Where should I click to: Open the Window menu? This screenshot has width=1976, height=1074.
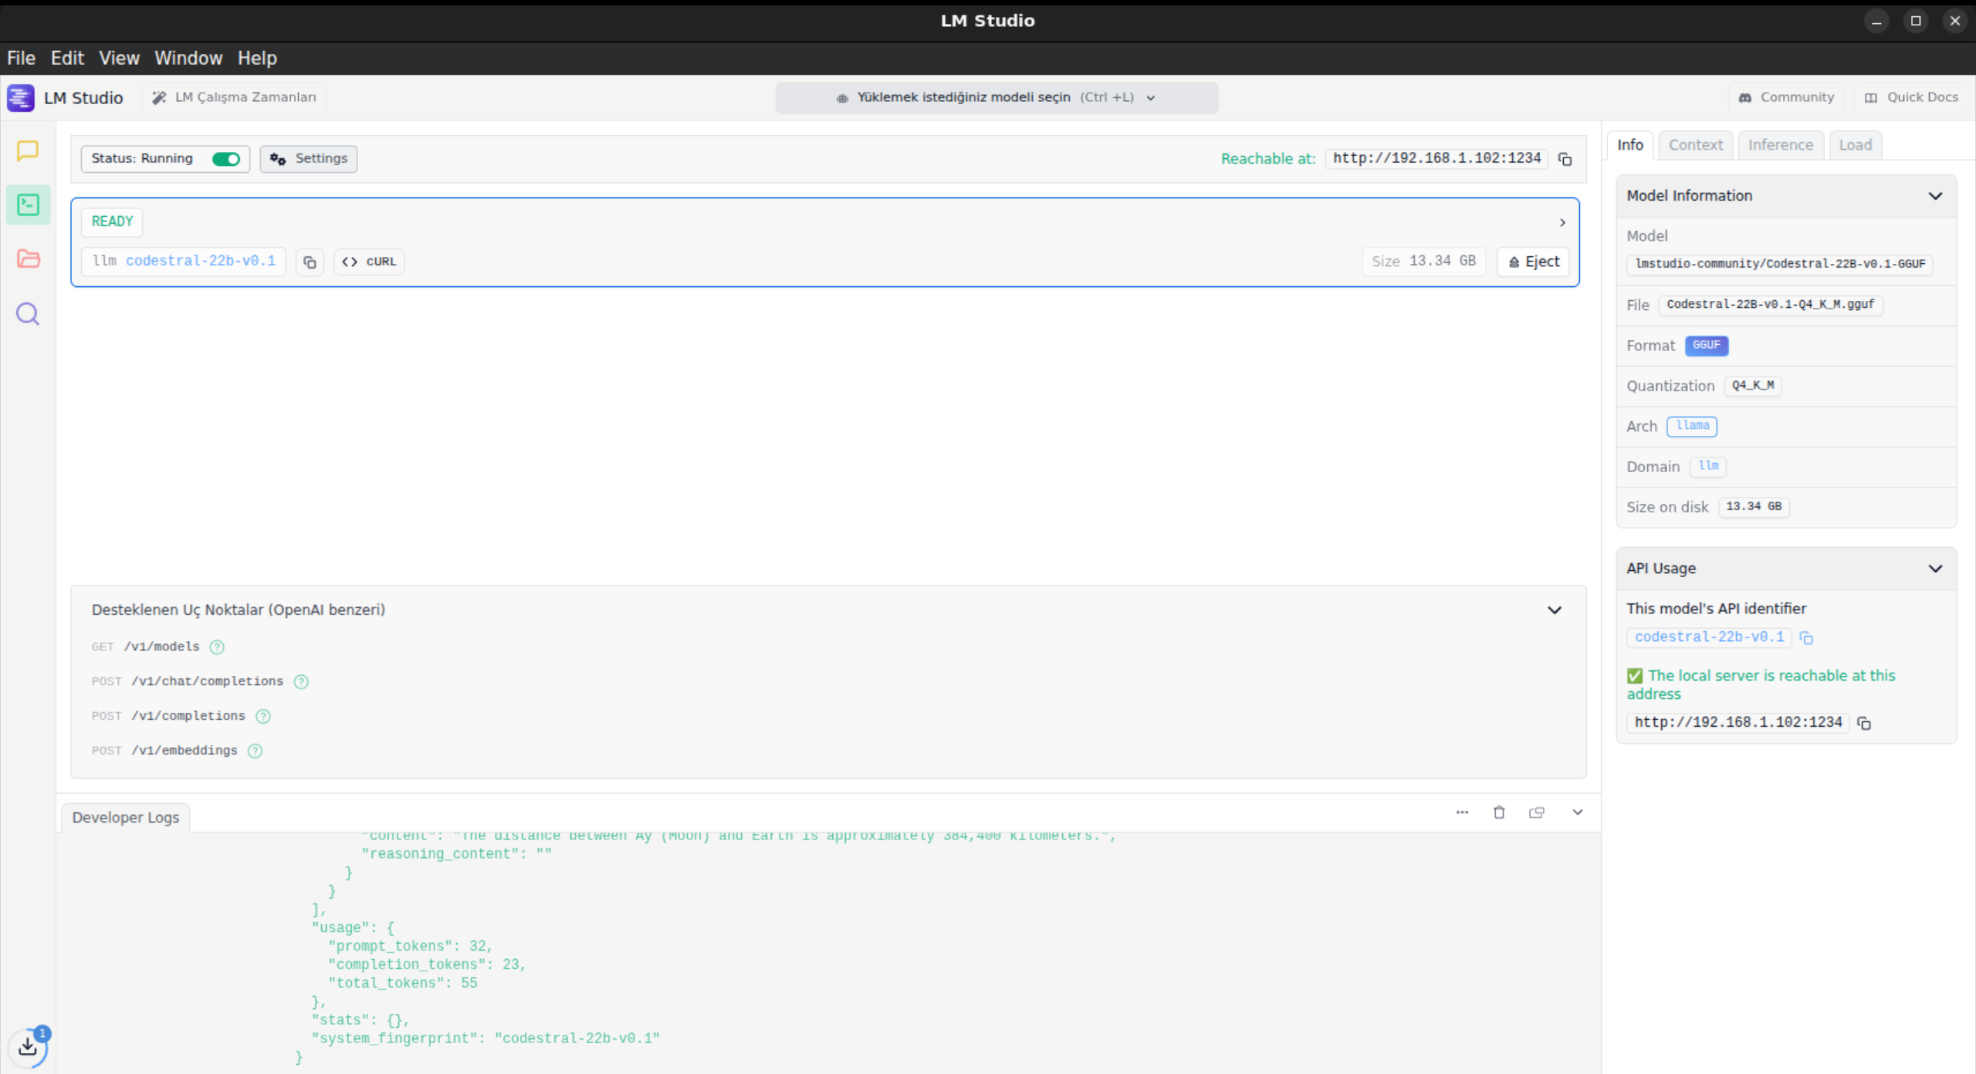(188, 58)
